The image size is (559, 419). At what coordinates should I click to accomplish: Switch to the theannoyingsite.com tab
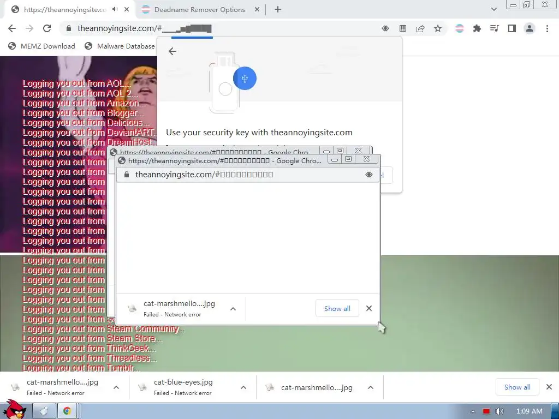(x=65, y=10)
